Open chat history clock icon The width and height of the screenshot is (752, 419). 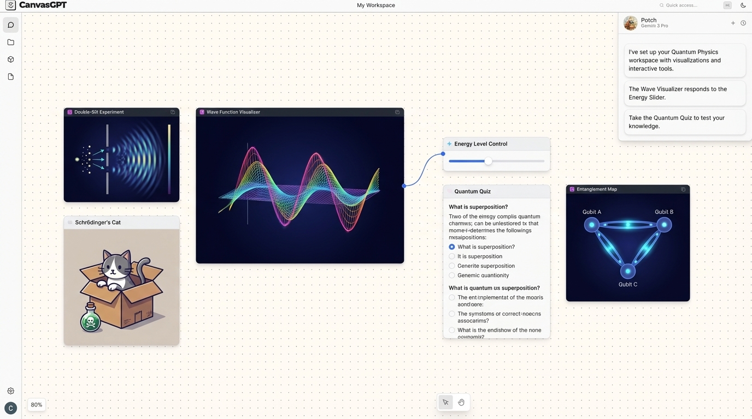(743, 23)
